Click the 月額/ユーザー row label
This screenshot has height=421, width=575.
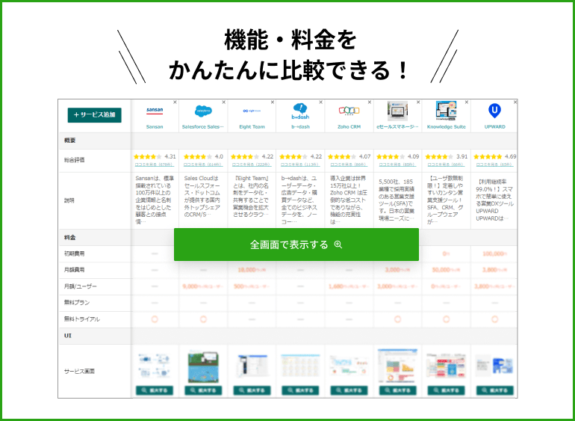[x=81, y=286]
